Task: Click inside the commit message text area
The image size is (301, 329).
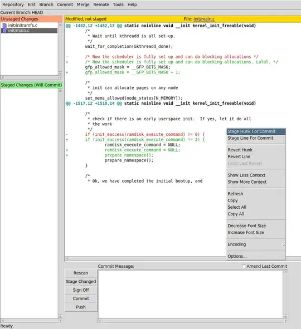Action: click(190, 294)
